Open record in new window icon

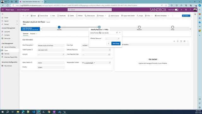[x=27, y=16]
